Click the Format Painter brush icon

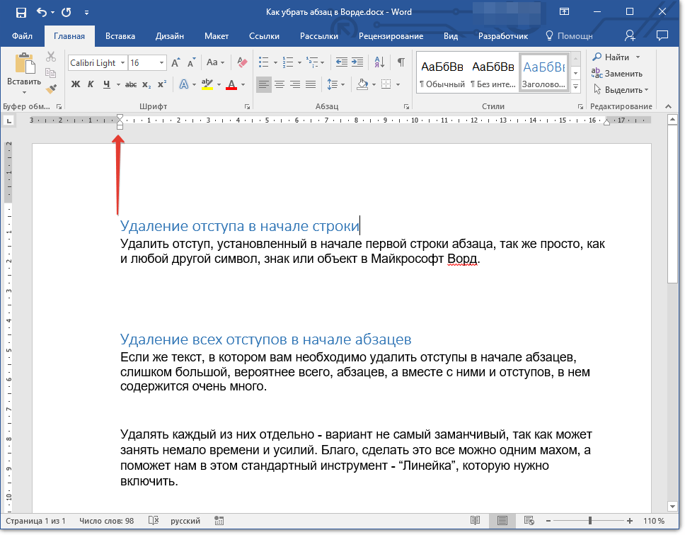51,88
